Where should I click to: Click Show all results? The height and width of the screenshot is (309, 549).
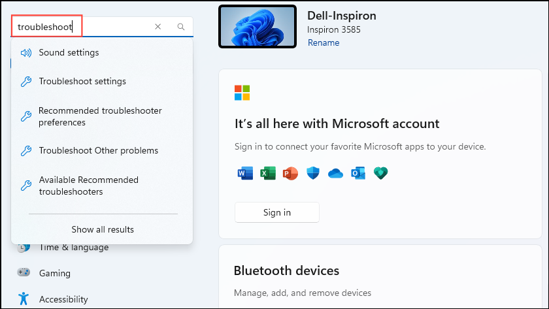(x=103, y=229)
